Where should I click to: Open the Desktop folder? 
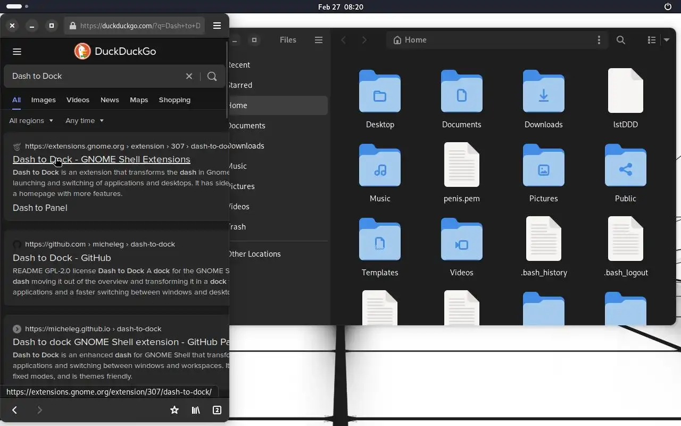(380, 100)
